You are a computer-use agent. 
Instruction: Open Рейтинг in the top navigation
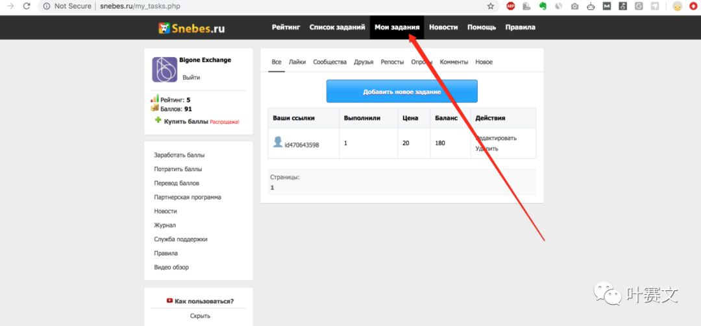coord(286,27)
